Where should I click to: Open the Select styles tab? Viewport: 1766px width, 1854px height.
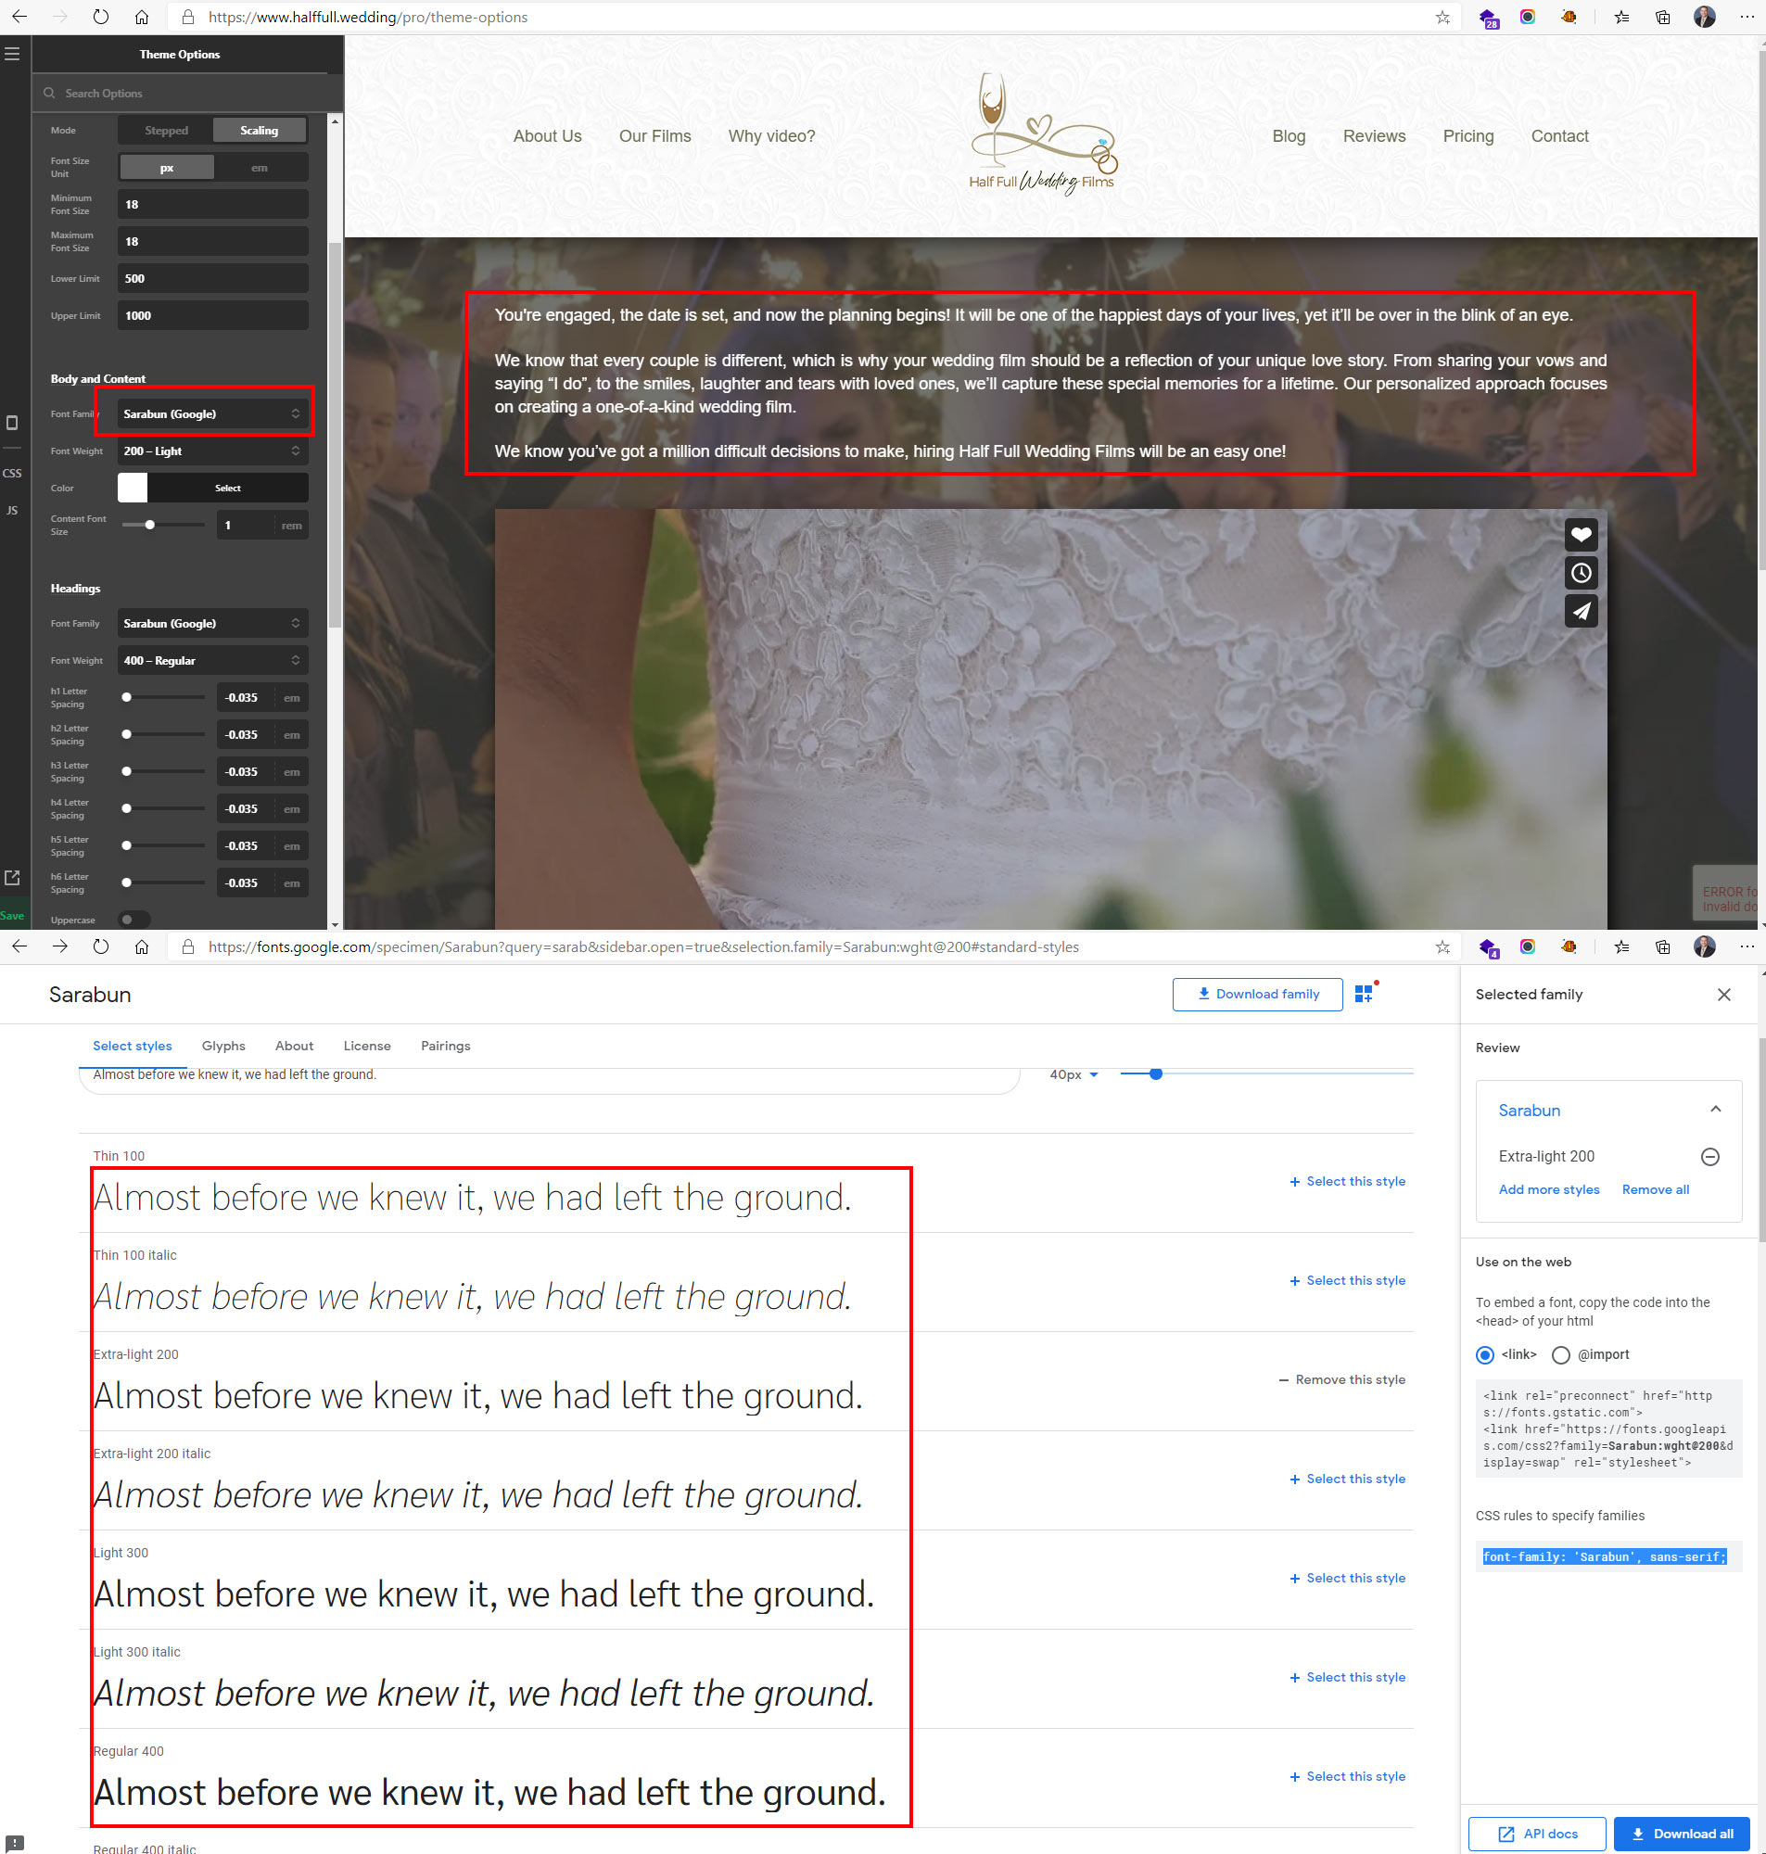coord(132,1046)
